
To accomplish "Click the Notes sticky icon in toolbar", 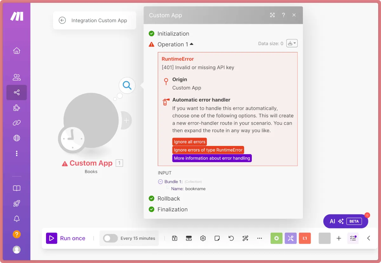I will (x=217, y=238).
